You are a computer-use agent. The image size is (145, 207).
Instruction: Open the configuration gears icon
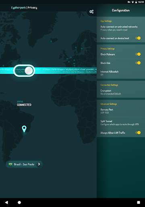(x=91, y=12)
